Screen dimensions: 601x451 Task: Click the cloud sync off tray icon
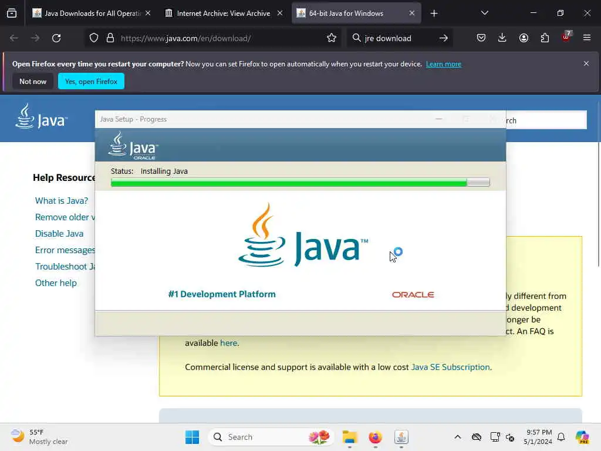(477, 437)
